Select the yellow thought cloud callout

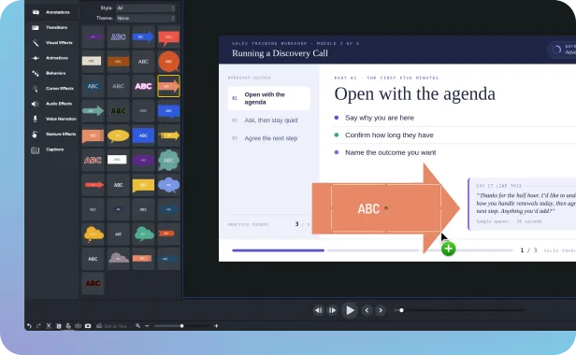tap(93, 234)
